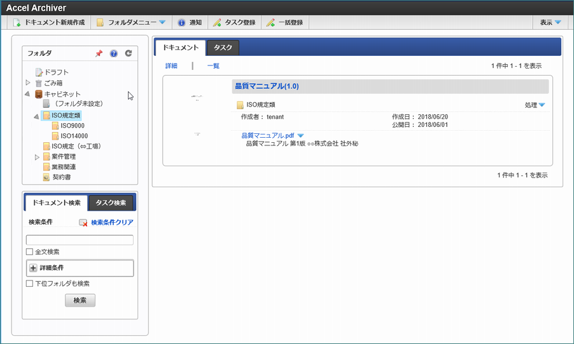This screenshot has width=574, height=344.
Task: Click the bulk registration icon
Action: 271,22
